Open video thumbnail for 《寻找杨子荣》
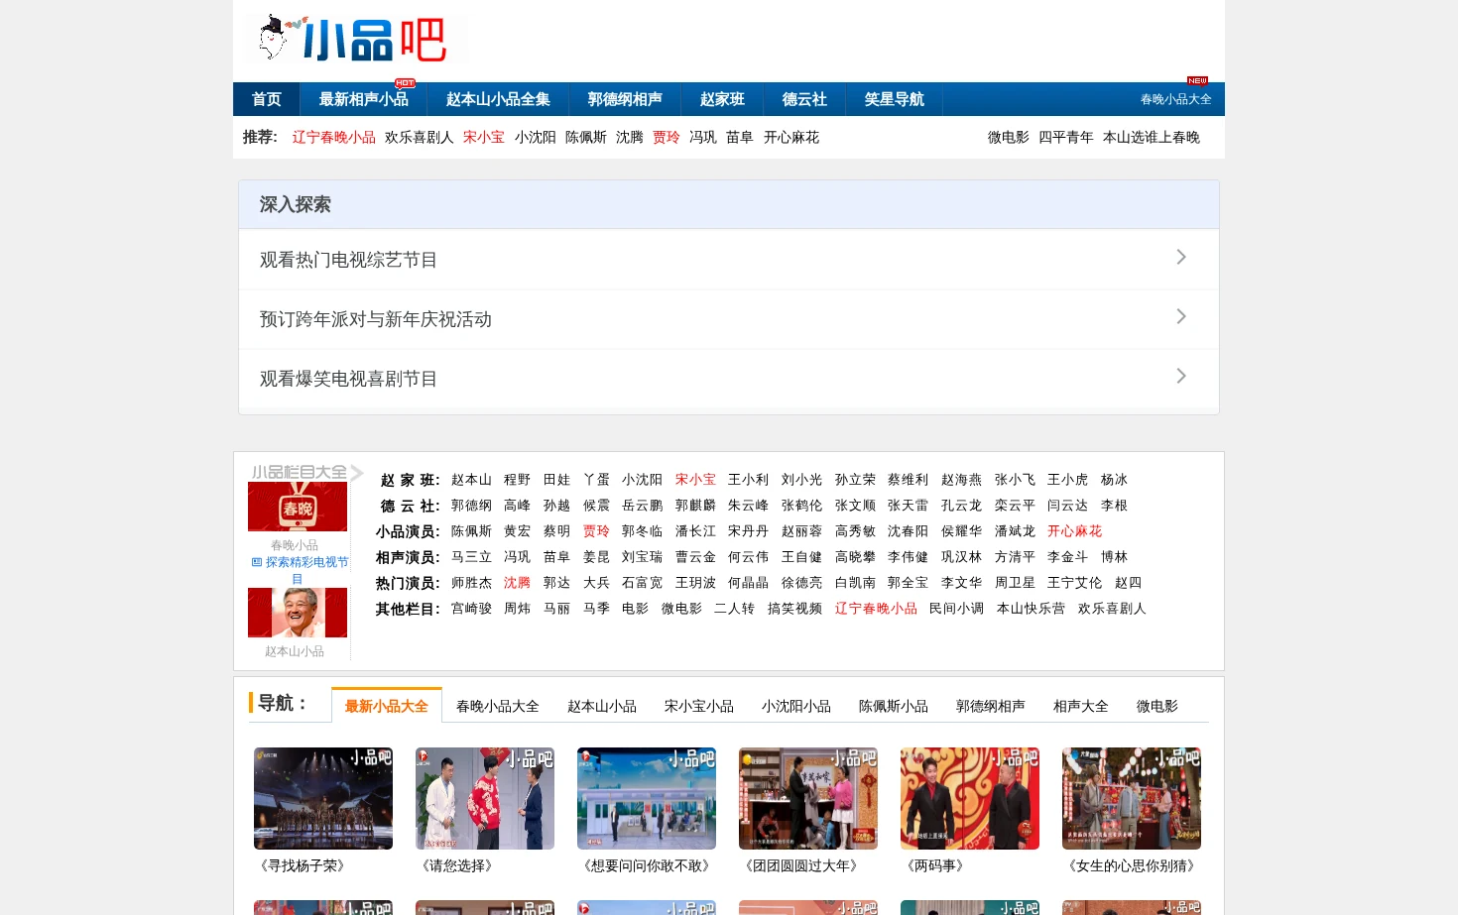 [x=323, y=798]
